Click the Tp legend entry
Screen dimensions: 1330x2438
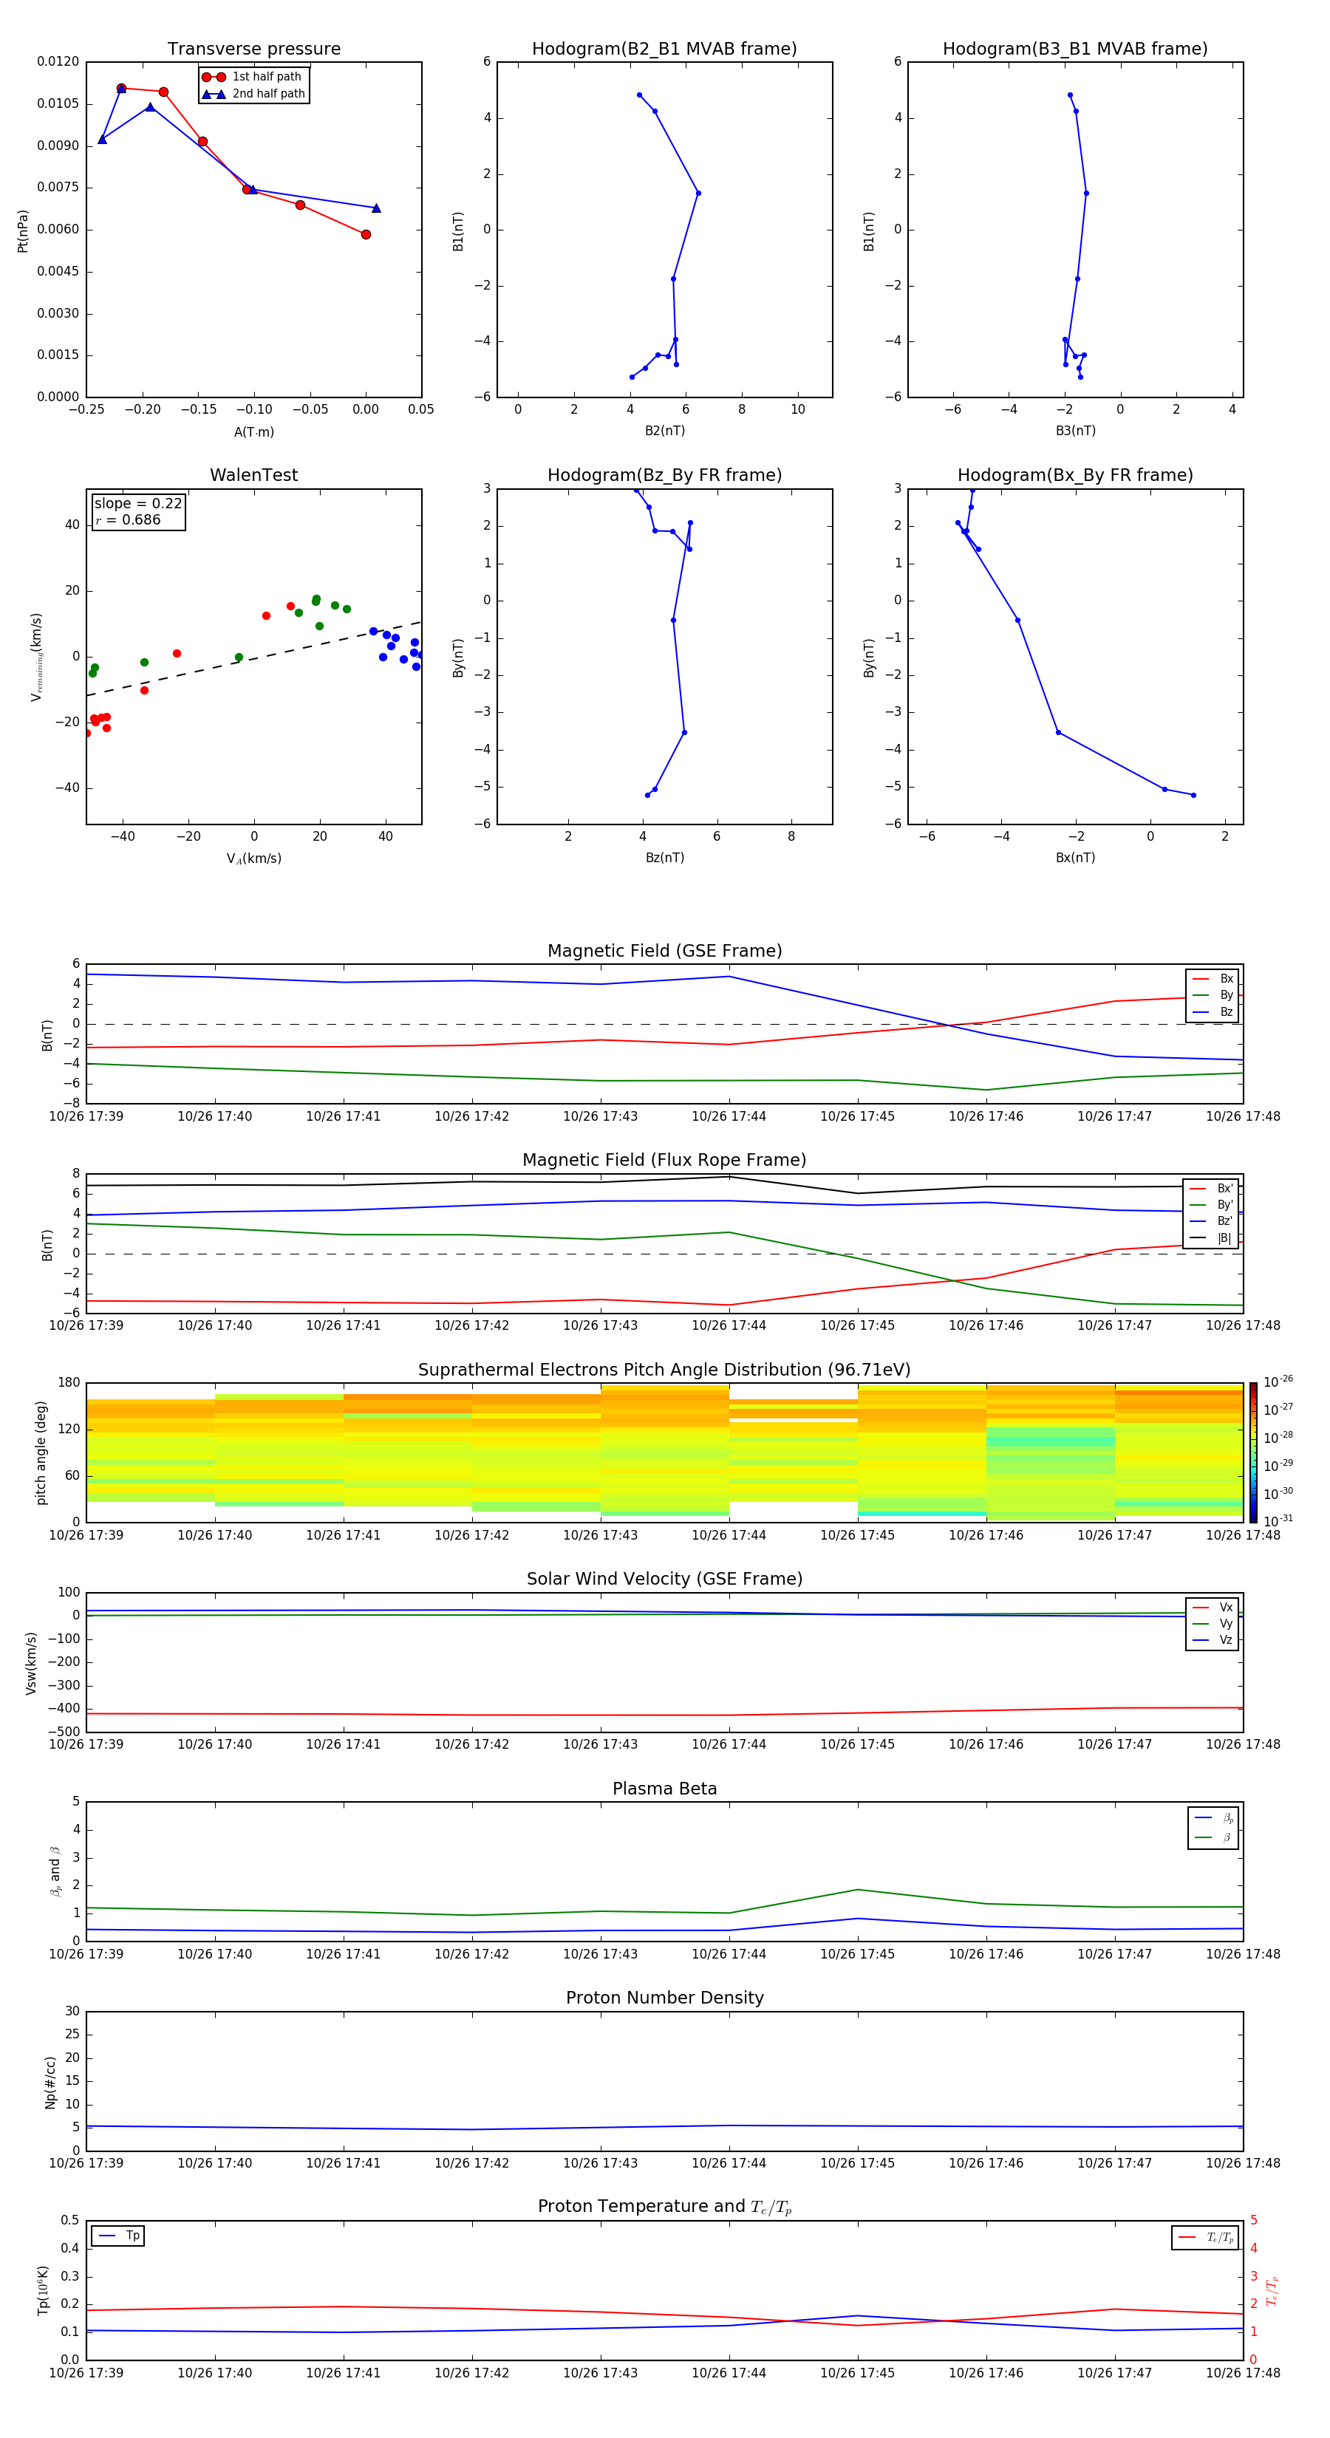tap(119, 2236)
